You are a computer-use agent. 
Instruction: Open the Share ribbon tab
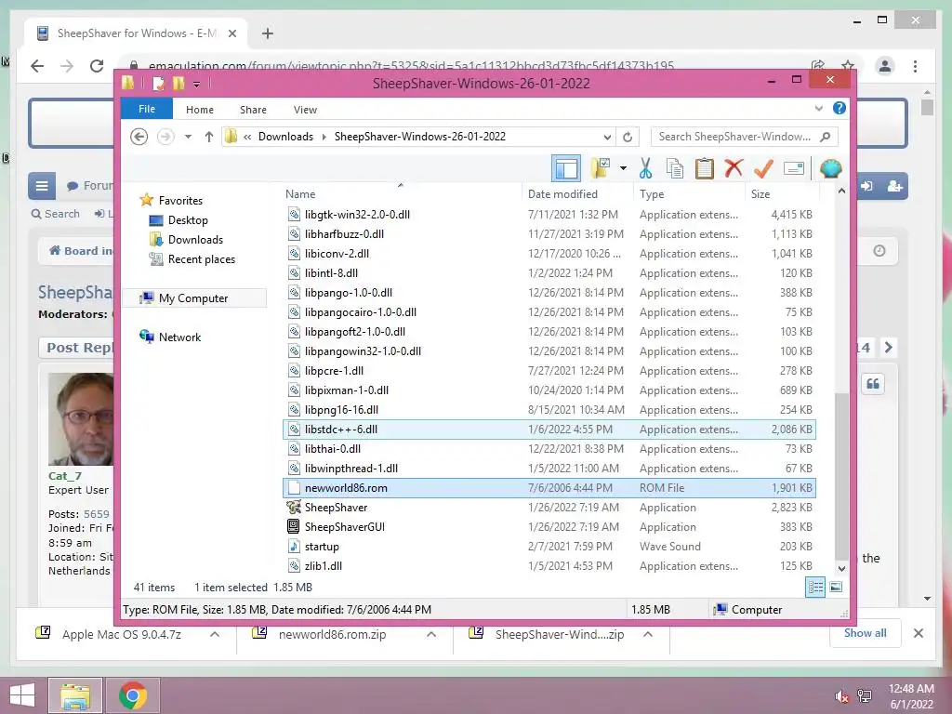tap(253, 110)
